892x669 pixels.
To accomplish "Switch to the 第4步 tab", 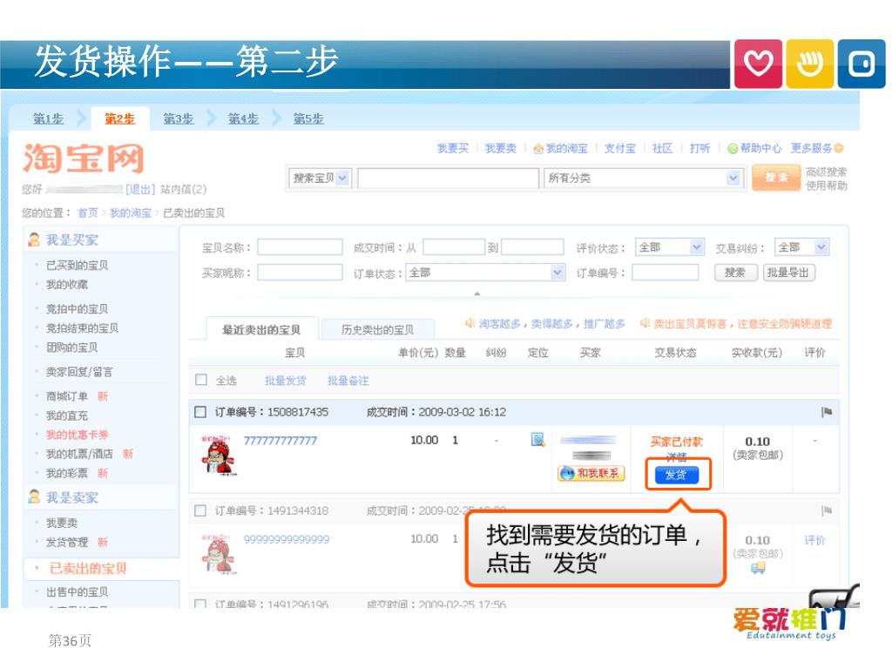I will 244,118.
